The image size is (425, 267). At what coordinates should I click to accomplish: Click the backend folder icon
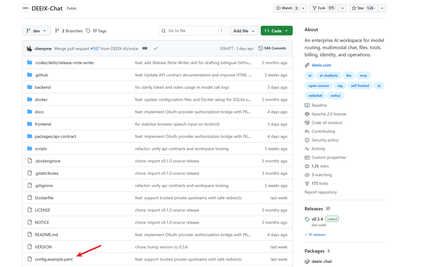point(30,87)
